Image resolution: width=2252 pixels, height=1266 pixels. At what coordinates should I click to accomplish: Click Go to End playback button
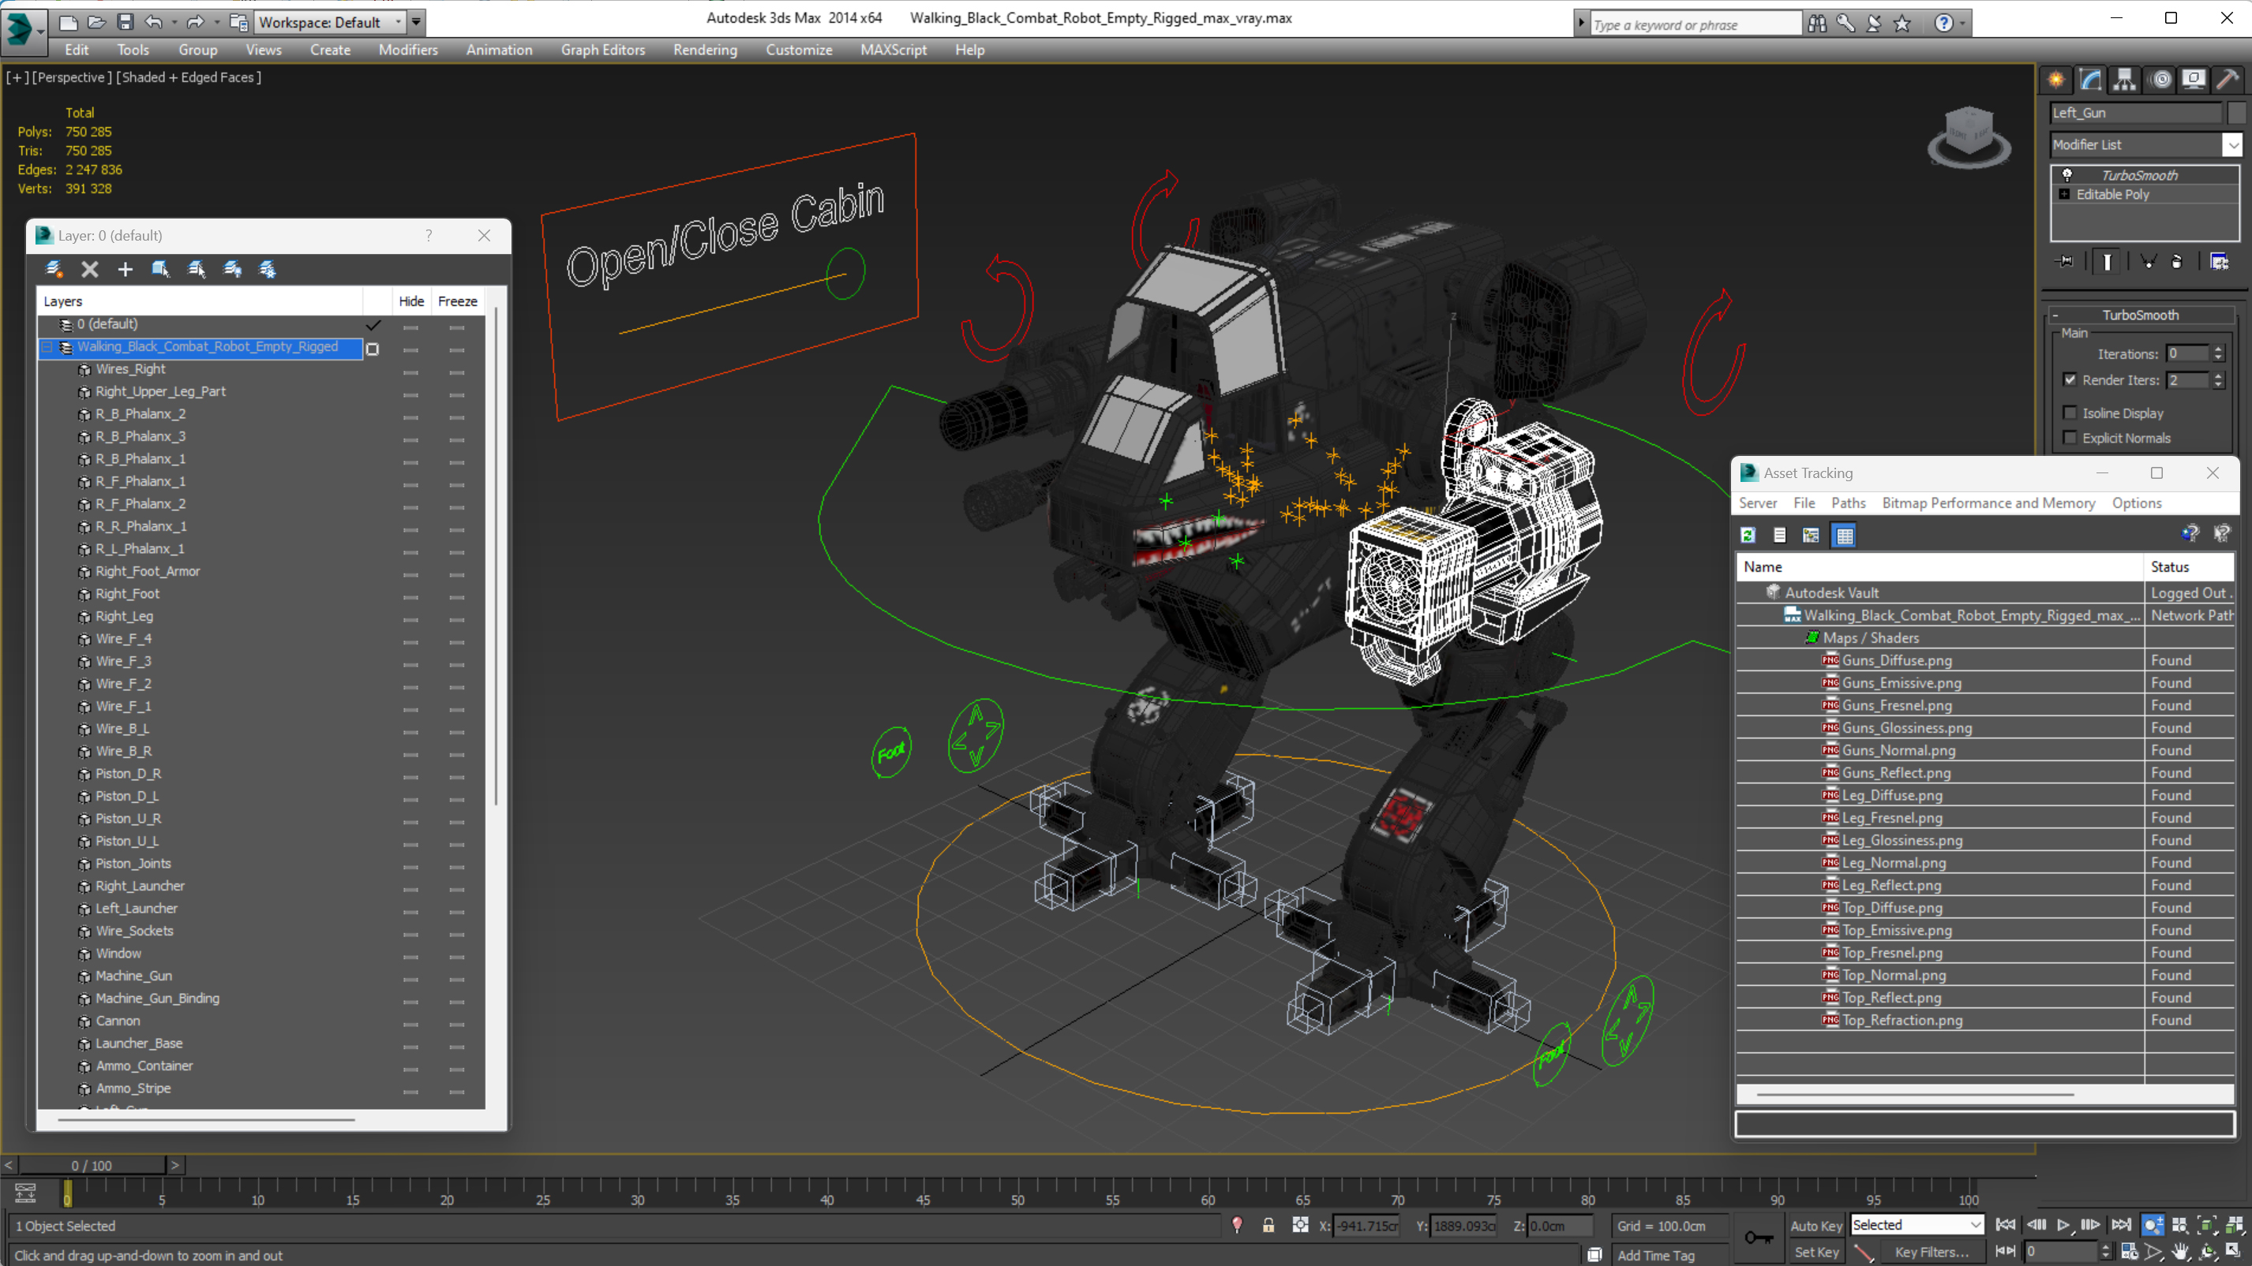2121,1226
